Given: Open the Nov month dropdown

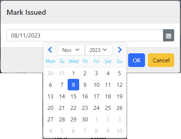Looking at the screenshot, I should click(x=71, y=50).
